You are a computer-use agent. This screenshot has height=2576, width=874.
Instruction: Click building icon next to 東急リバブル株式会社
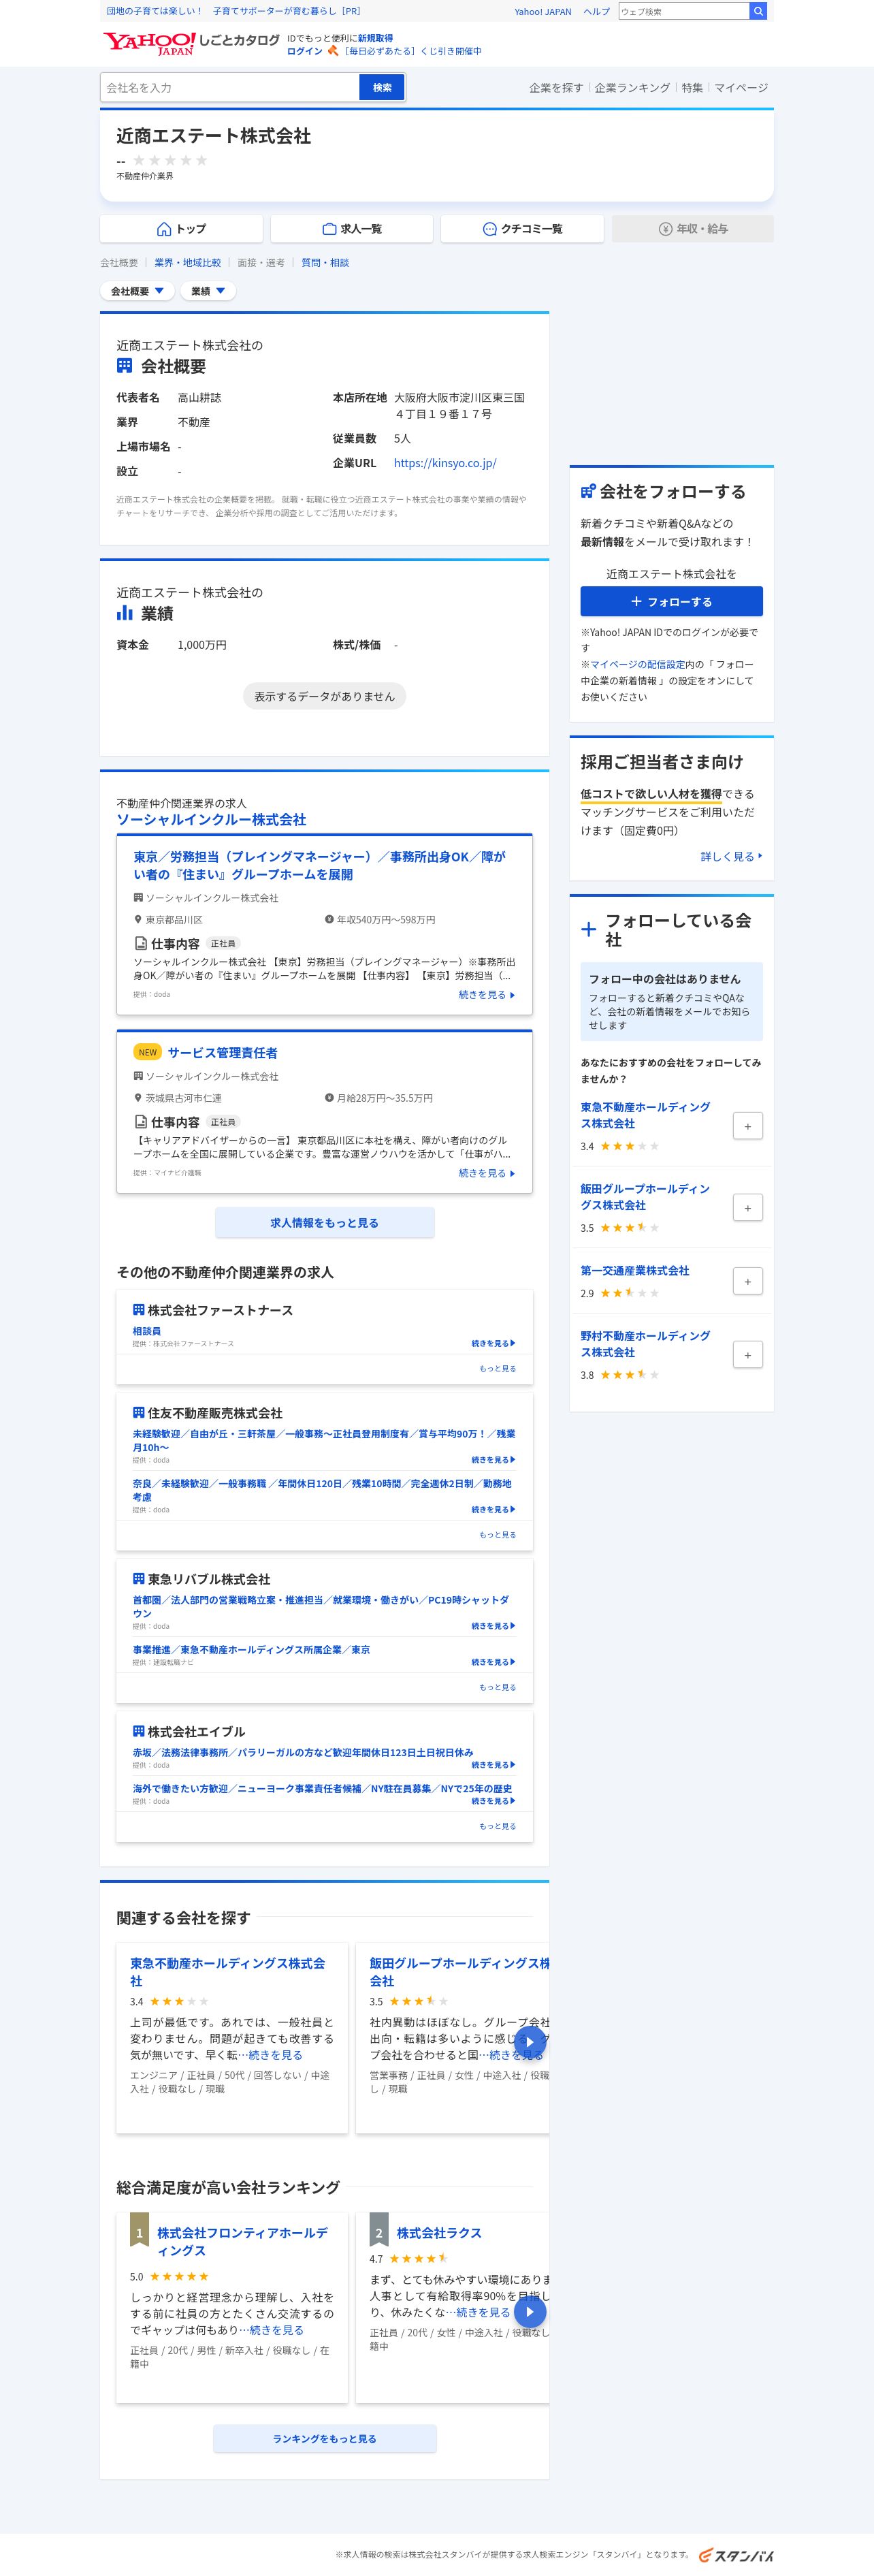coord(139,1579)
